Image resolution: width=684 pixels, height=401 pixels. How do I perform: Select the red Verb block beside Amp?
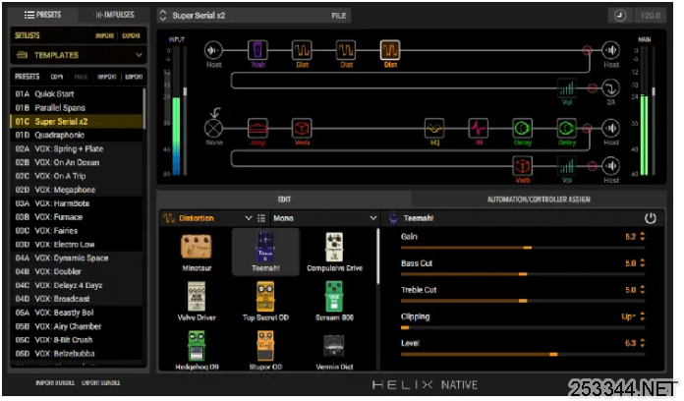click(x=302, y=129)
